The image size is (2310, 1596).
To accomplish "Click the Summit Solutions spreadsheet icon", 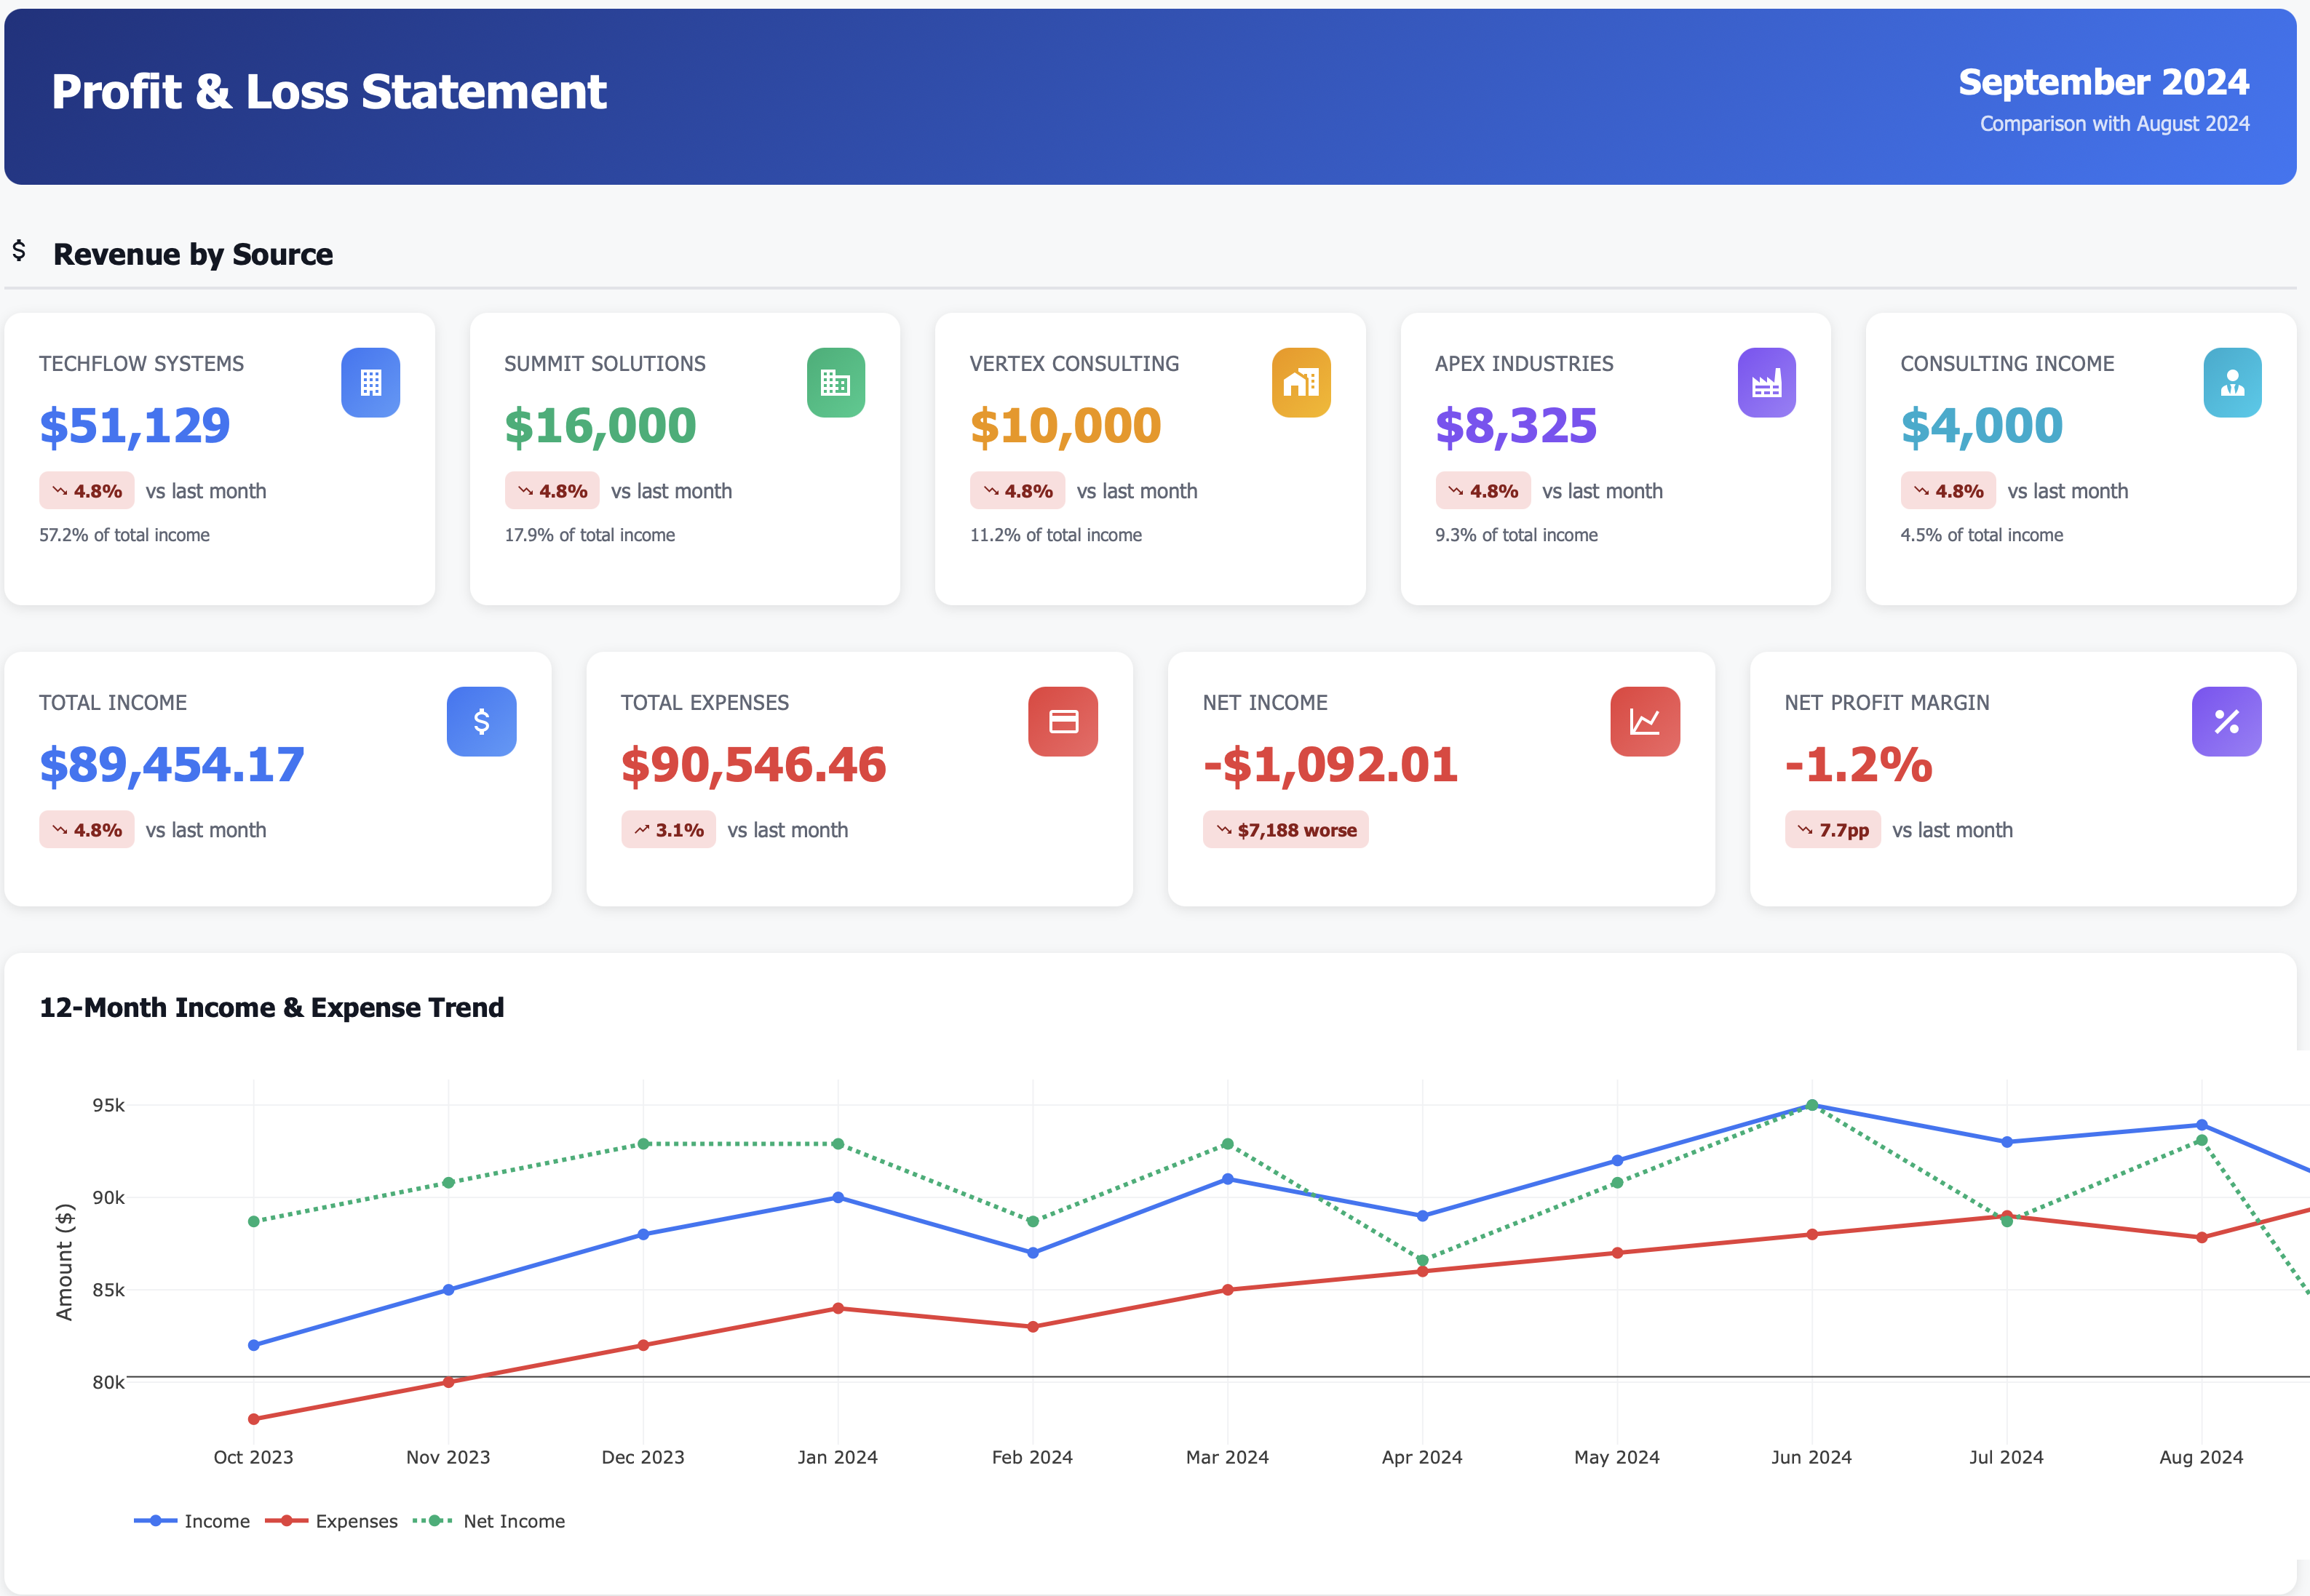I will [x=834, y=382].
